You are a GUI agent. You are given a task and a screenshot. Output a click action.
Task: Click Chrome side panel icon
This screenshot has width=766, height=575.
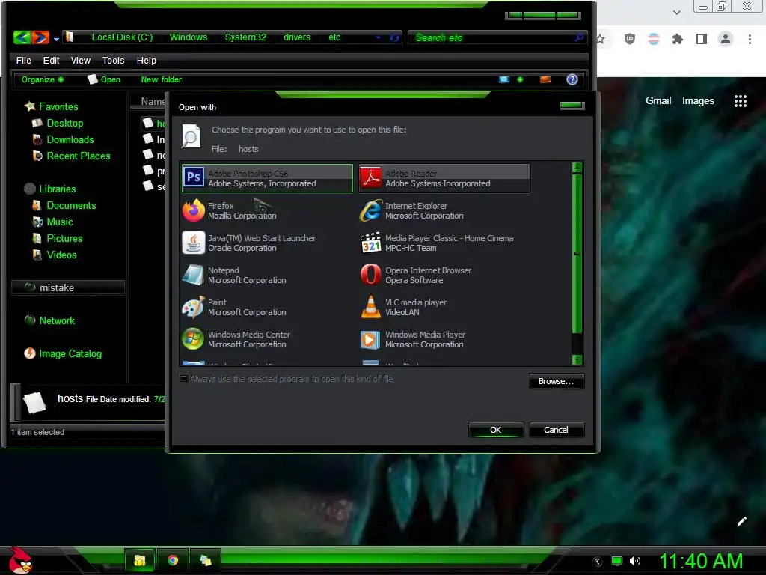[x=702, y=39]
